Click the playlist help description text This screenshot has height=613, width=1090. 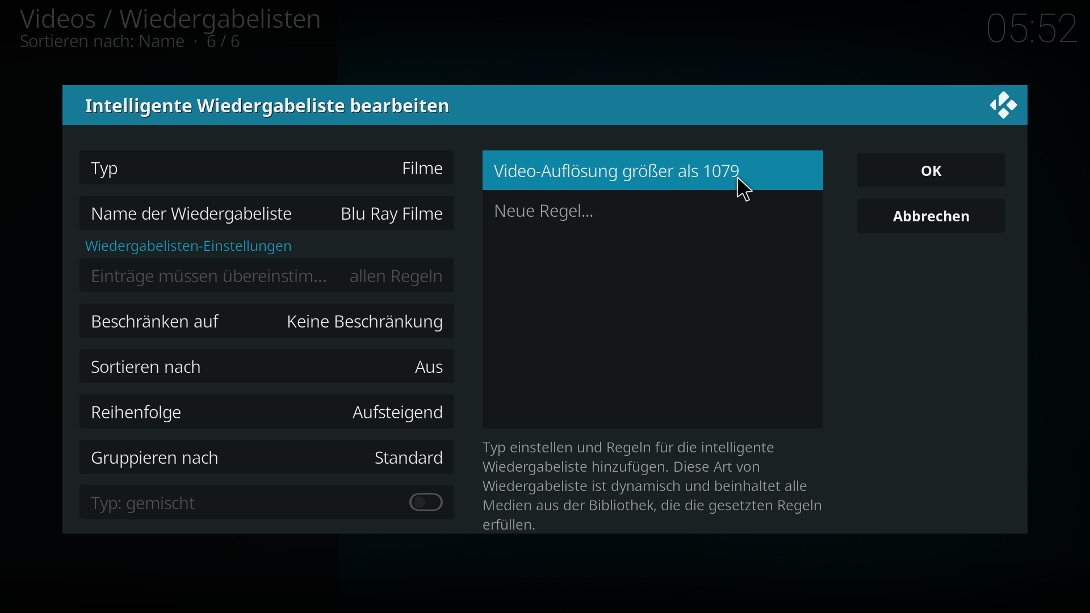click(652, 486)
